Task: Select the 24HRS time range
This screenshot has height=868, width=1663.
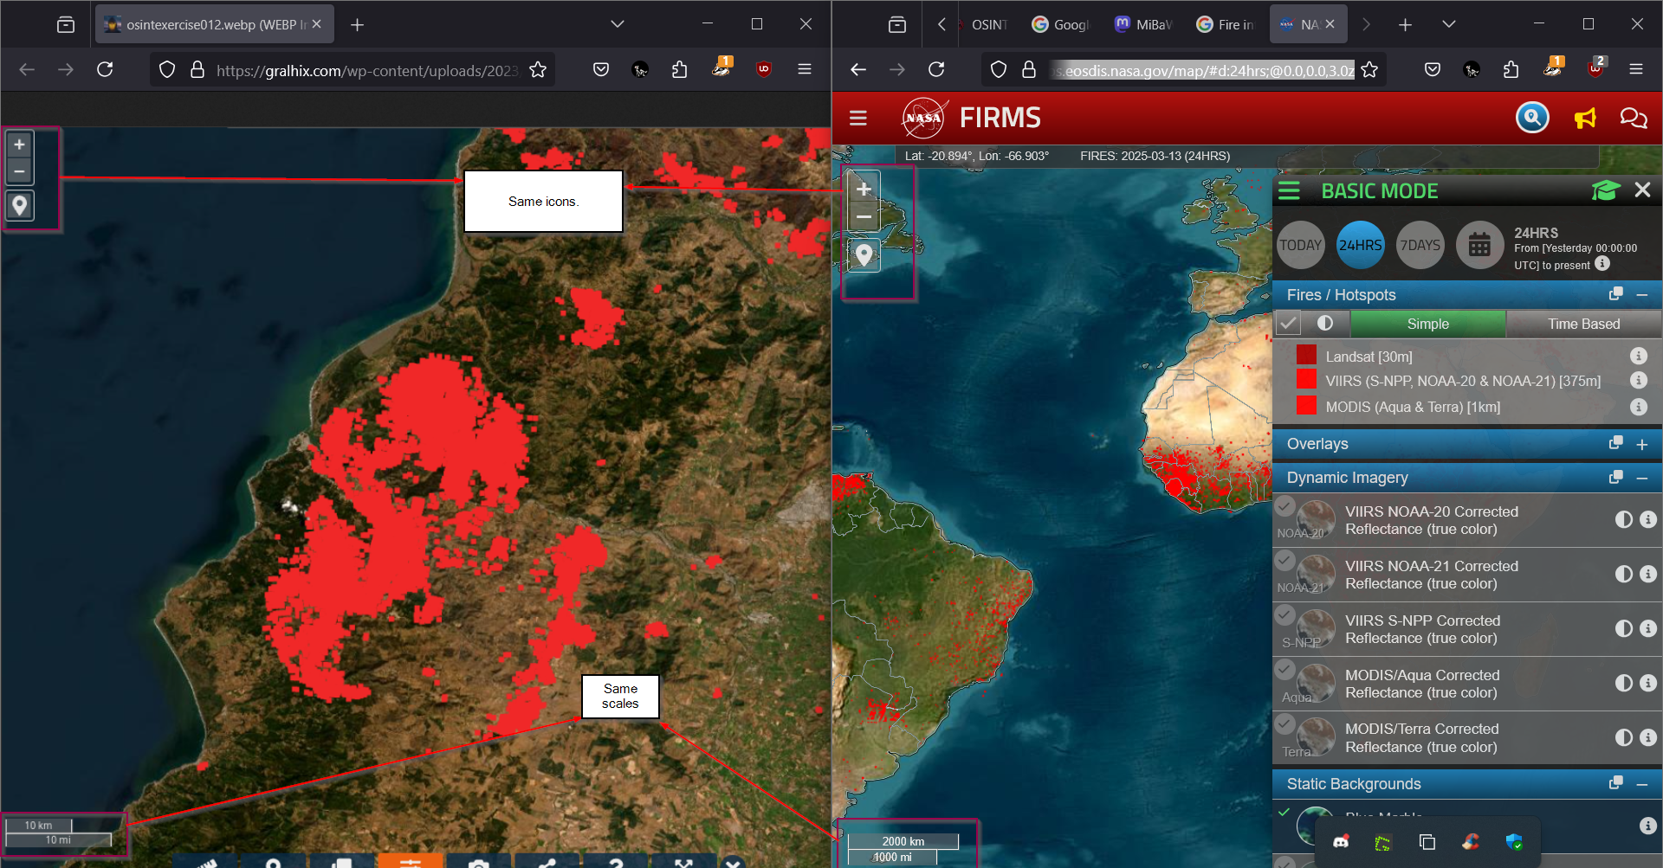Action: coord(1360,246)
